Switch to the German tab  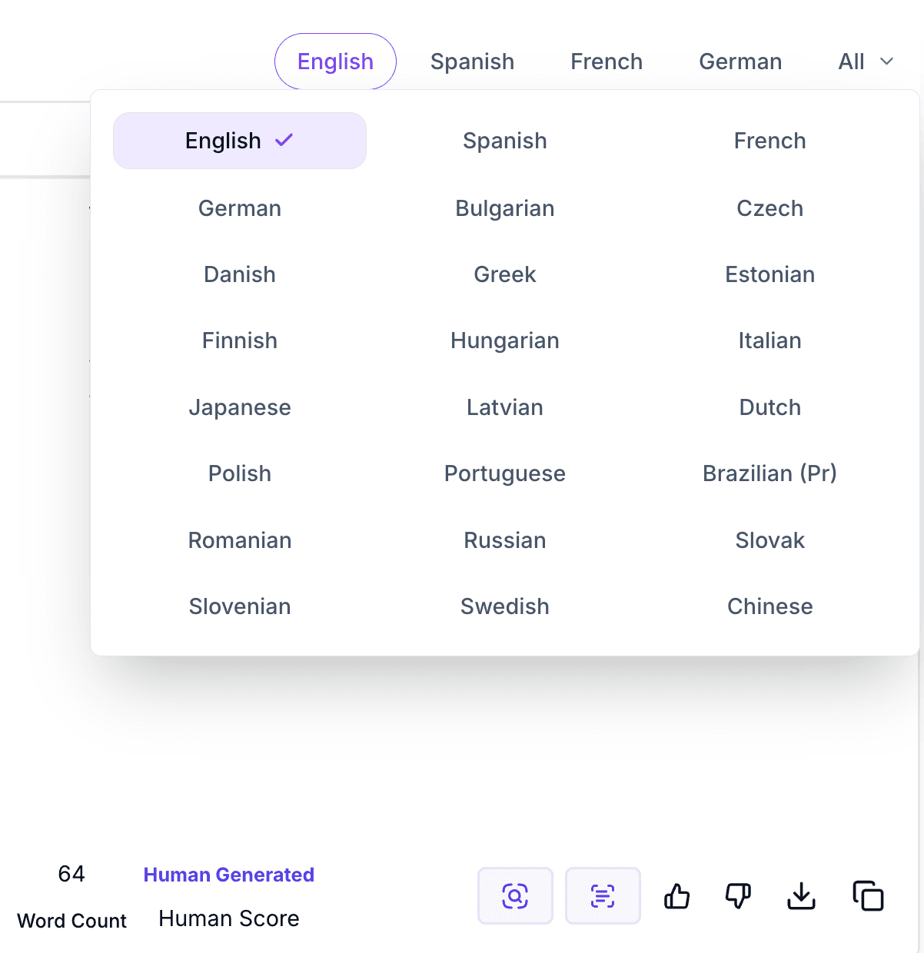pyautogui.click(x=740, y=61)
